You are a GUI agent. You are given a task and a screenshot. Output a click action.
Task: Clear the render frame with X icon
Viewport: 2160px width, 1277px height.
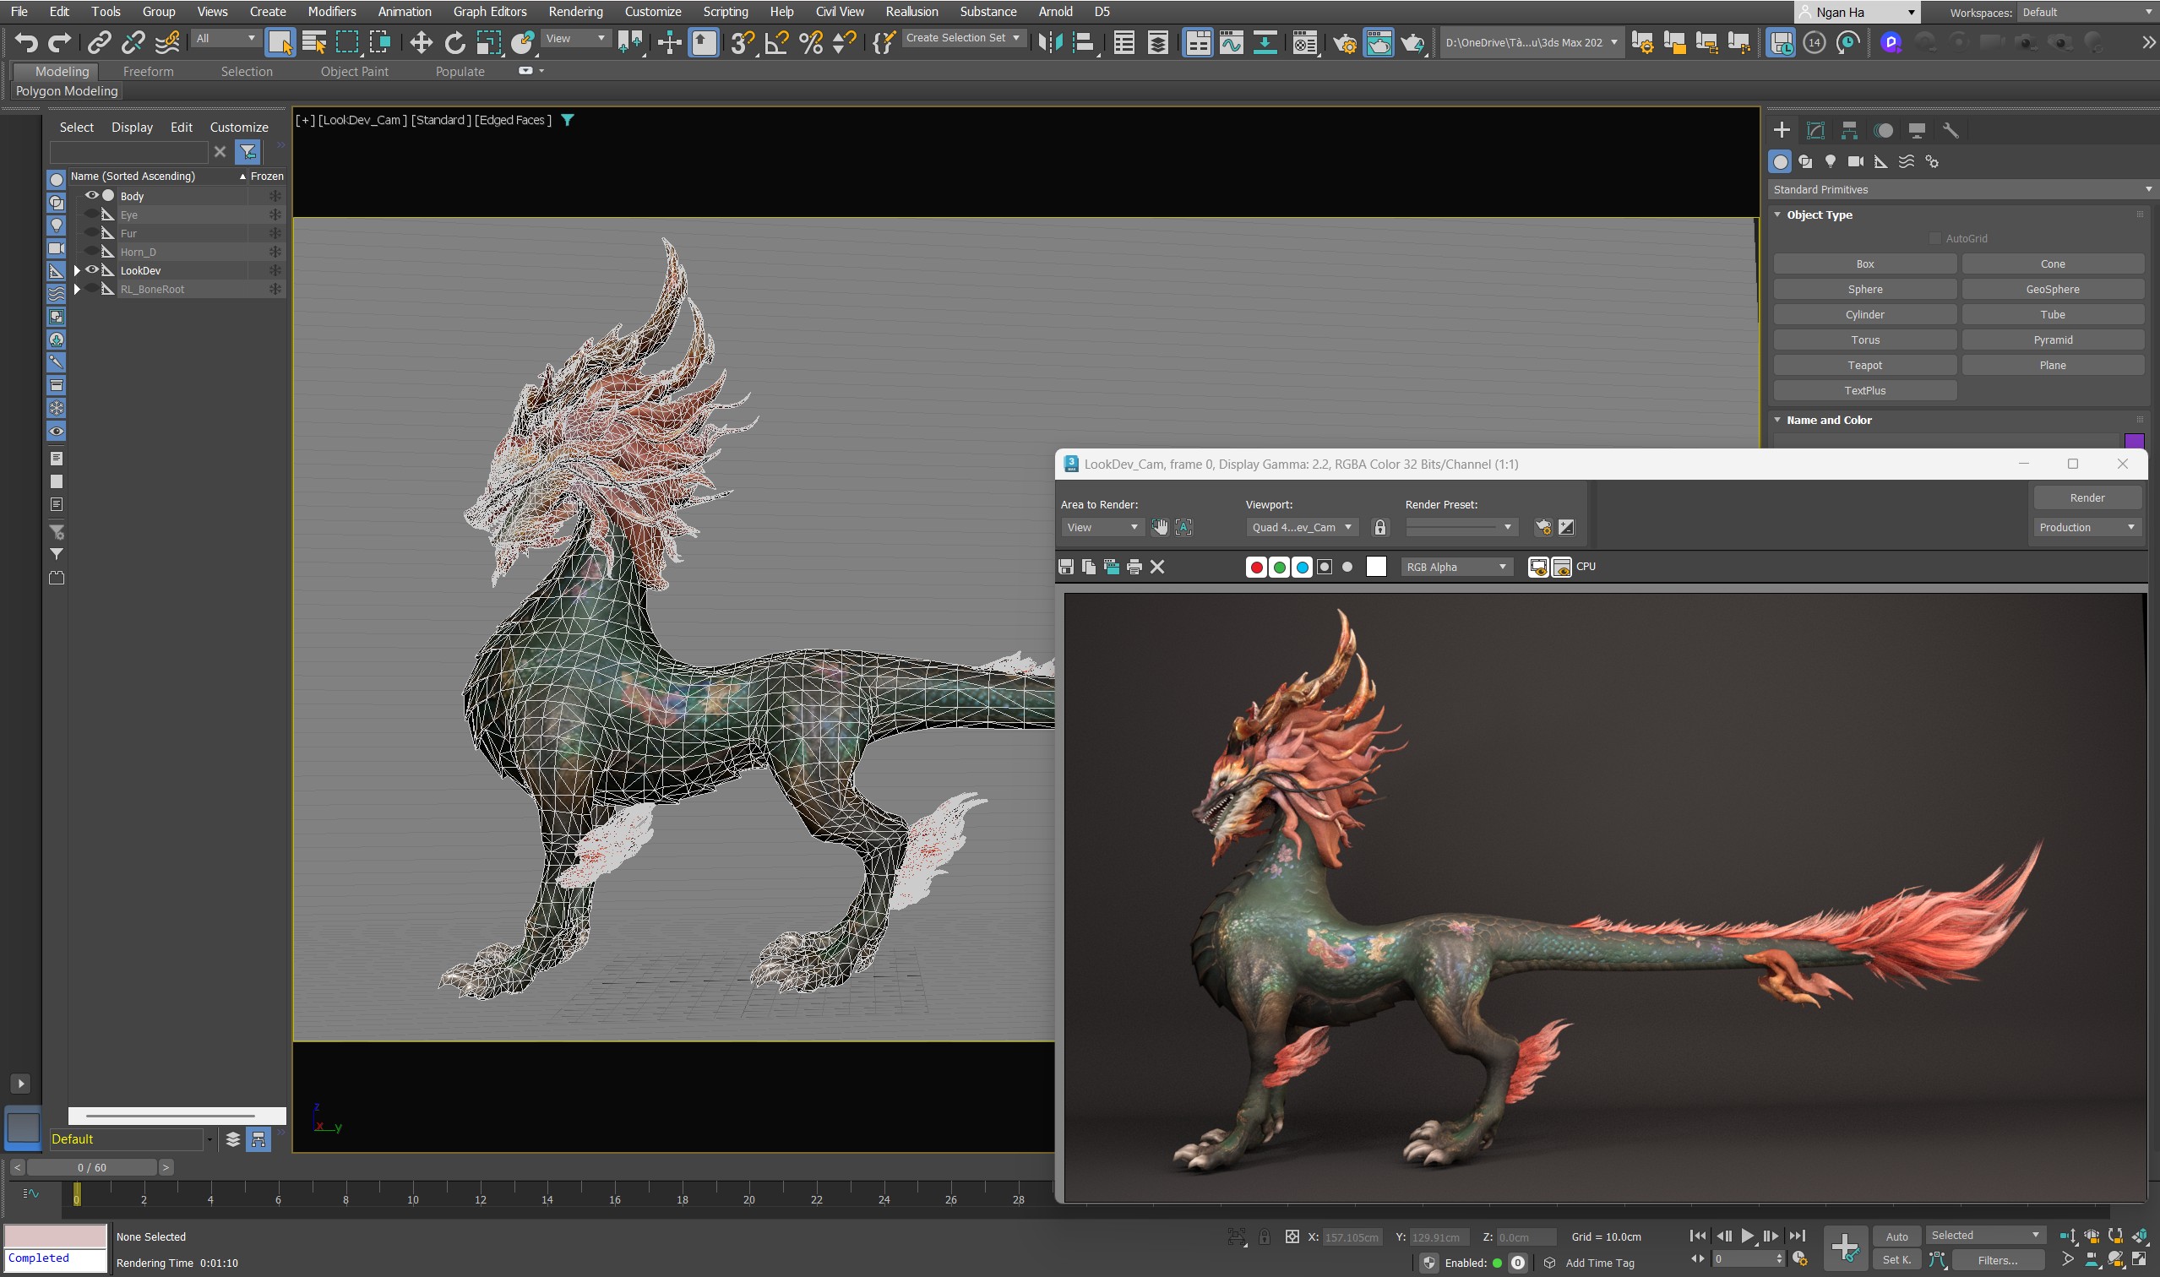point(1157,566)
